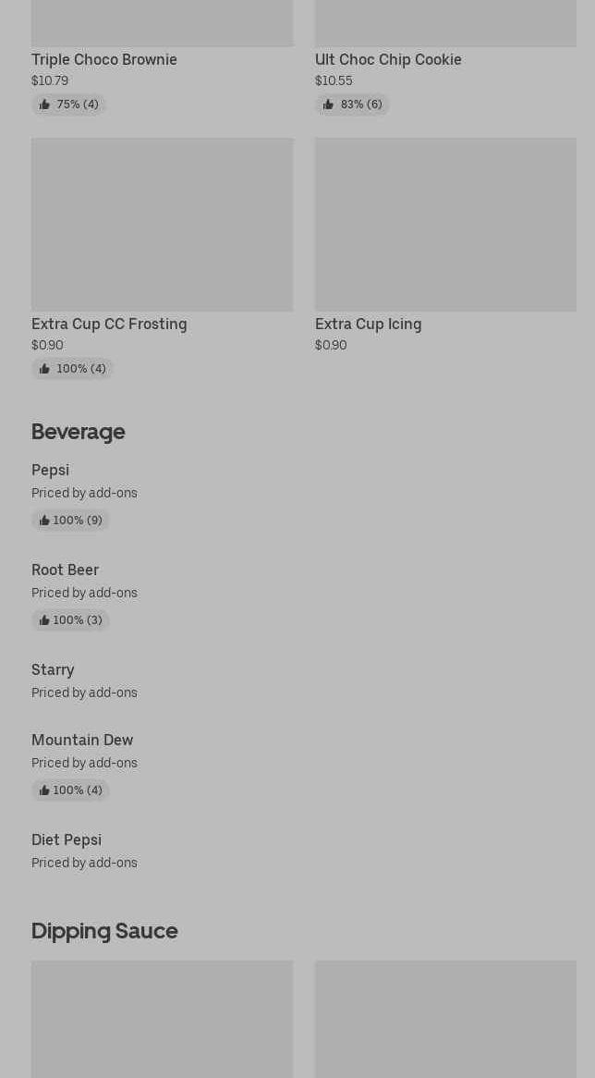Open Extra Cup Icing item title
Screen dimensions: 595x1078
[368, 324]
